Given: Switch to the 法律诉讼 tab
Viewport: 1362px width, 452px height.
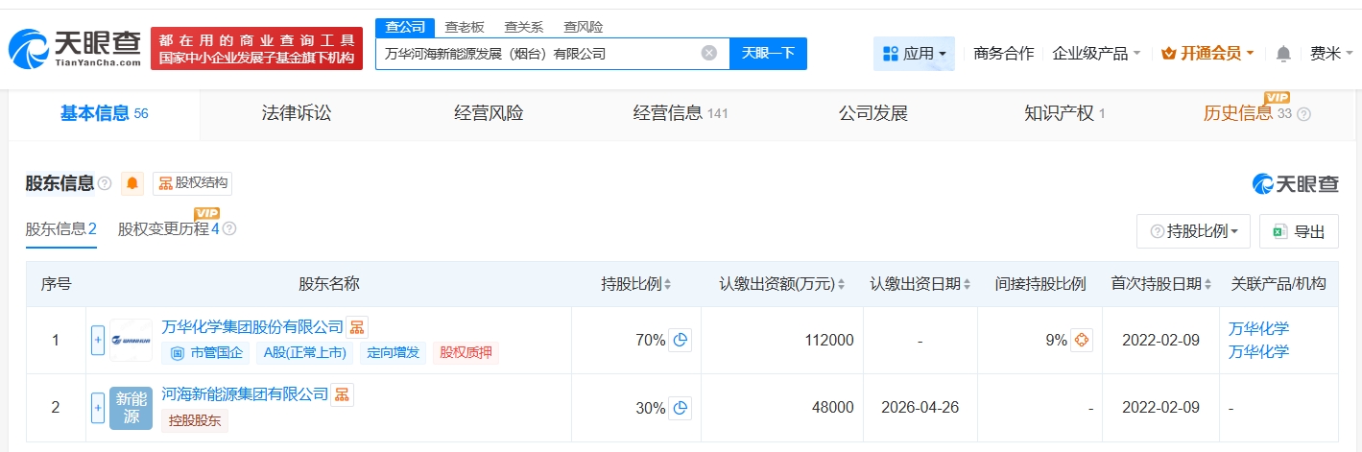Looking at the screenshot, I should 297,113.
